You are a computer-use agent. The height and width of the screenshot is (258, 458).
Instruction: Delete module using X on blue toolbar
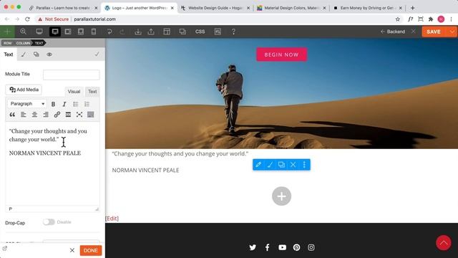pyautogui.click(x=293, y=165)
